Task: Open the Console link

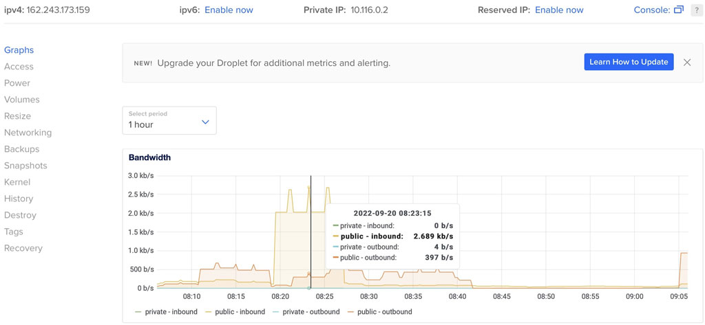Action: [652, 10]
